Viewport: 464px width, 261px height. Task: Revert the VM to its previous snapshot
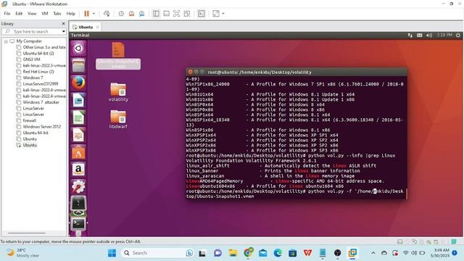pyautogui.click(x=131, y=14)
